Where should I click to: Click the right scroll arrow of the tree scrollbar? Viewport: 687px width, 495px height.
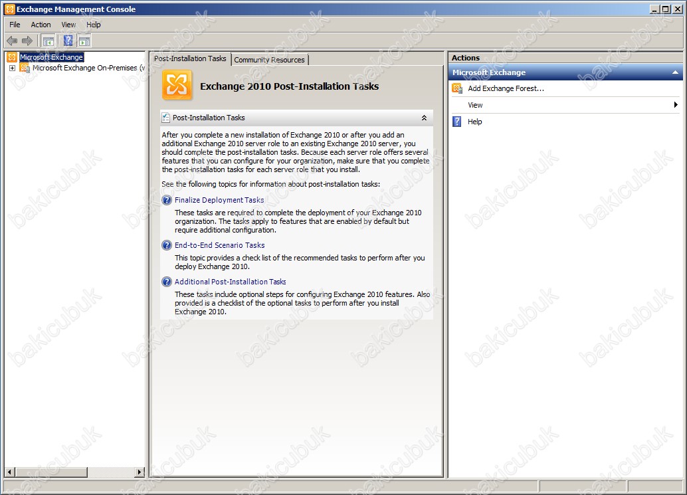[140, 472]
